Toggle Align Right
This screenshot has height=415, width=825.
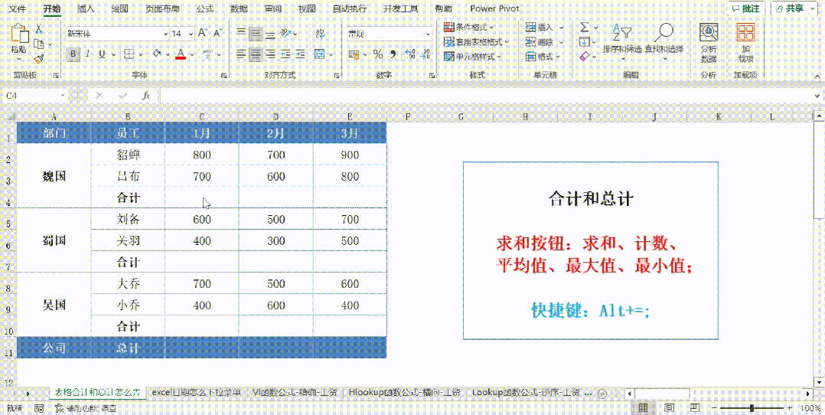[x=270, y=54]
